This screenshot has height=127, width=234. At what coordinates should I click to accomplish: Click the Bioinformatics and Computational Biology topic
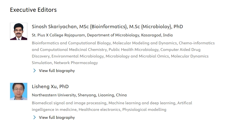(x=71, y=43)
